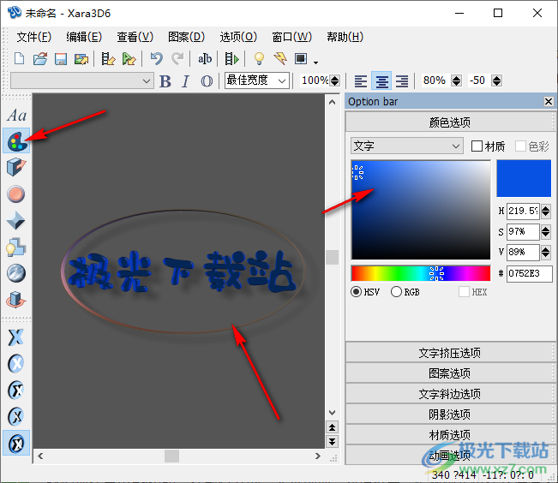Image resolution: width=558 pixels, height=483 pixels.
Task: Expand the 材质选项 section
Action: 449,435
